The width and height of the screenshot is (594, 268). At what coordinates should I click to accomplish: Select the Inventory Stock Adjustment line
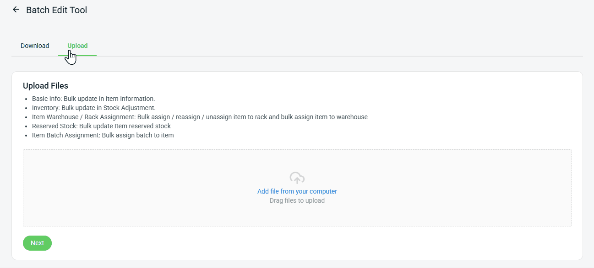[94, 108]
